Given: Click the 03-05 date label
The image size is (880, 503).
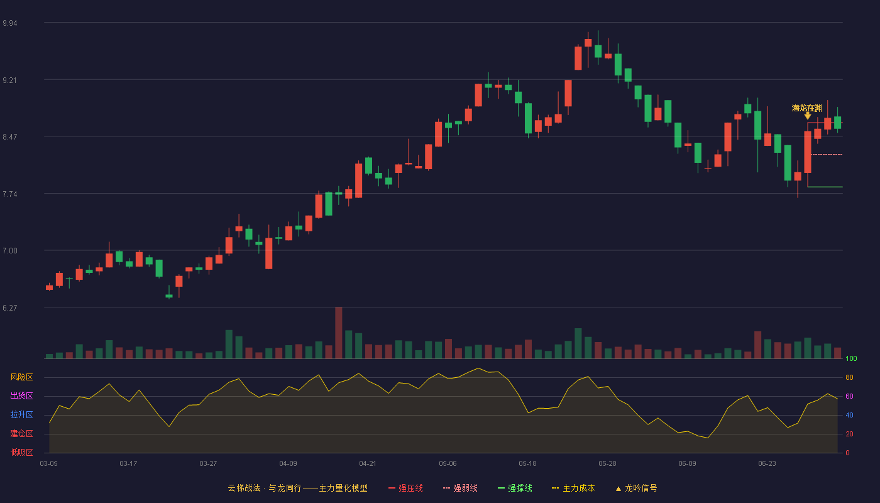Looking at the screenshot, I should [x=48, y=463].
